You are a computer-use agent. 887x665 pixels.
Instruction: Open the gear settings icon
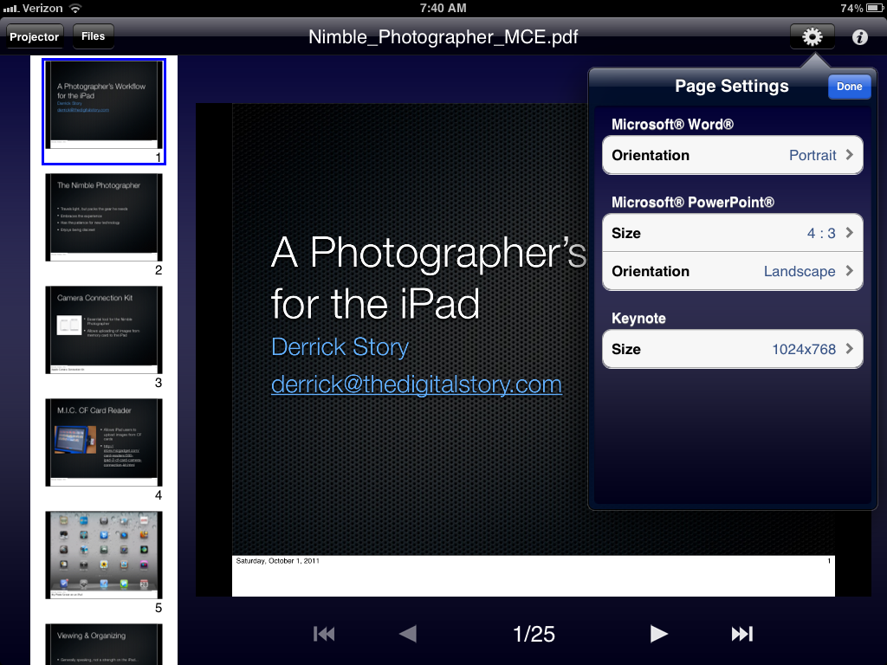point(812,36)
